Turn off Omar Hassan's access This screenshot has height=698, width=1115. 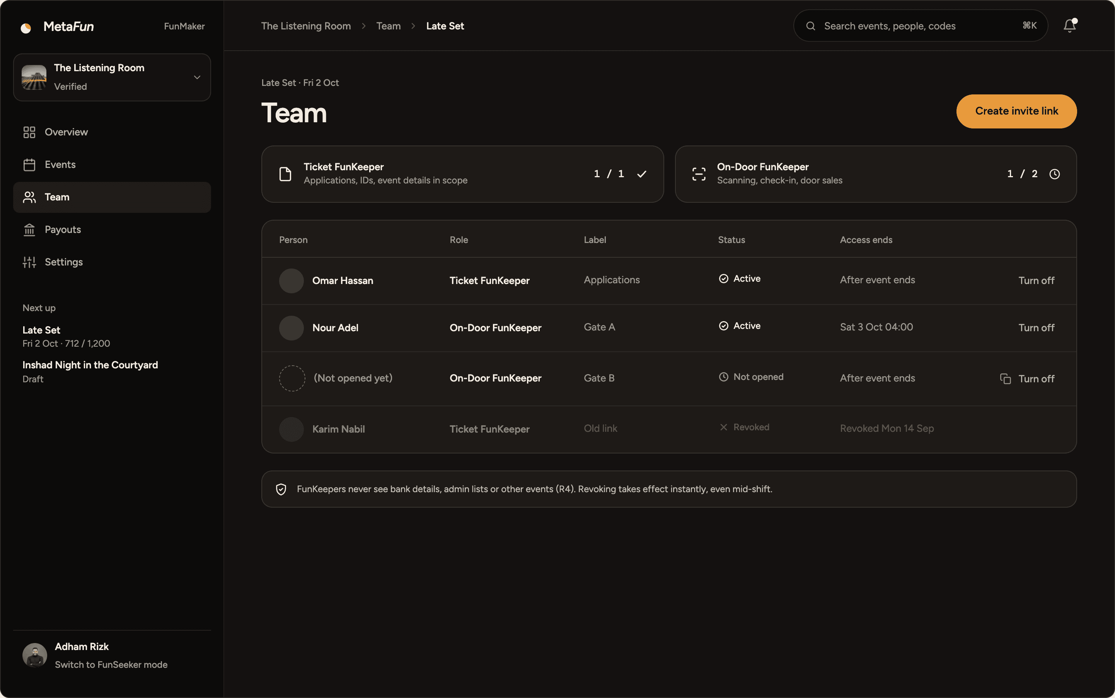[1036, 281]
